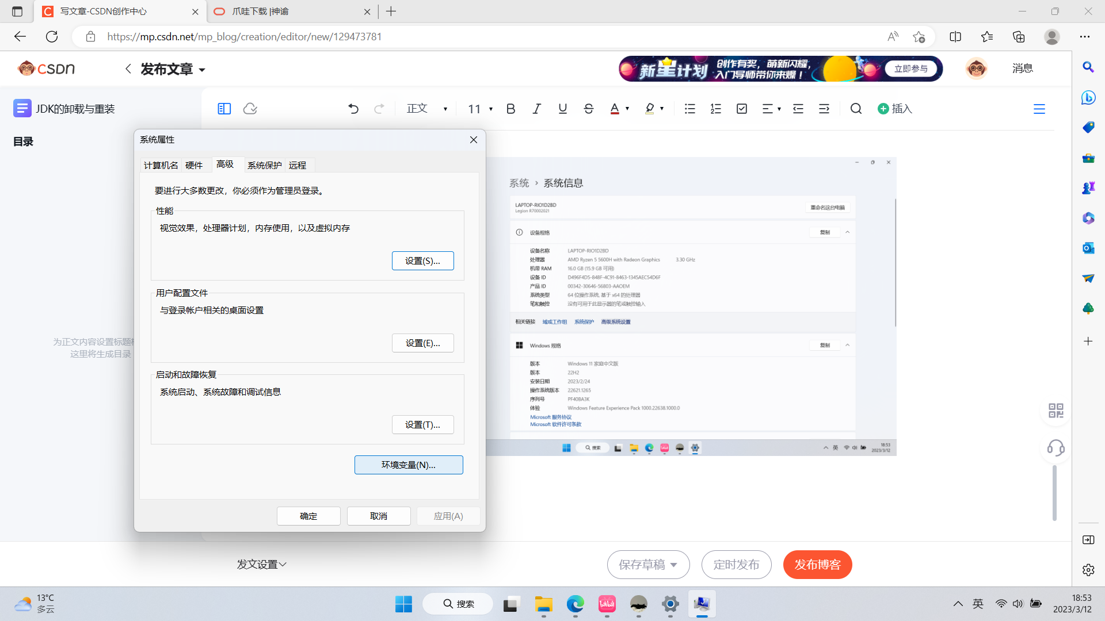
Task: Toggle bold formatting in editor toolbar
Action: [x=510, y=109]
